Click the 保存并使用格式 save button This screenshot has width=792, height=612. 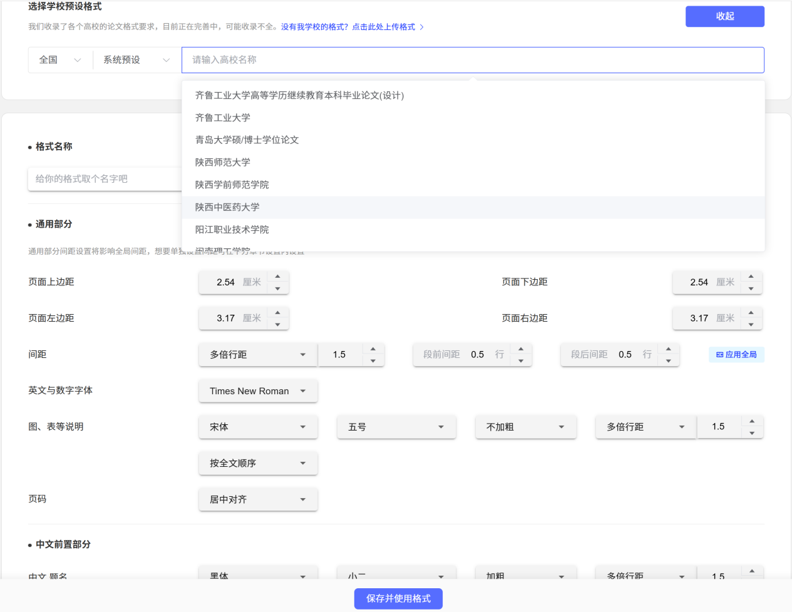[398, 599]
